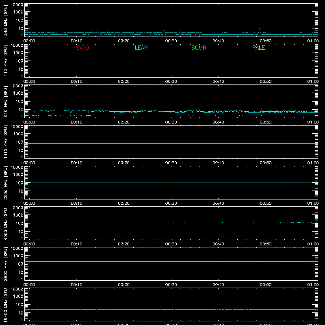Click the red SVTO station label
Viewport: 325px width, 325px height.
pyautogui.click(x=82, y=48)
